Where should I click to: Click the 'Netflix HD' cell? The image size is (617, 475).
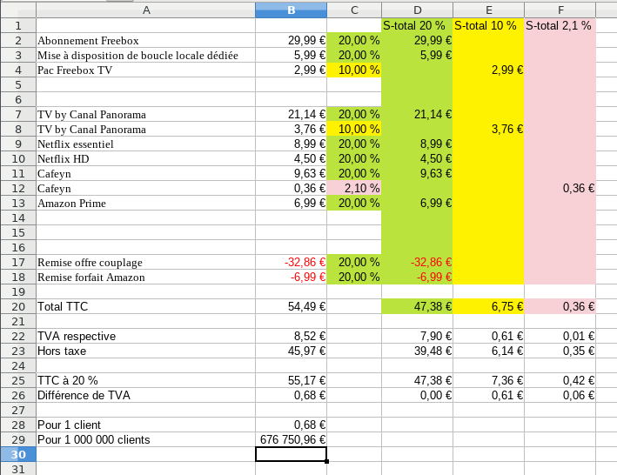[x=145, y=159]
